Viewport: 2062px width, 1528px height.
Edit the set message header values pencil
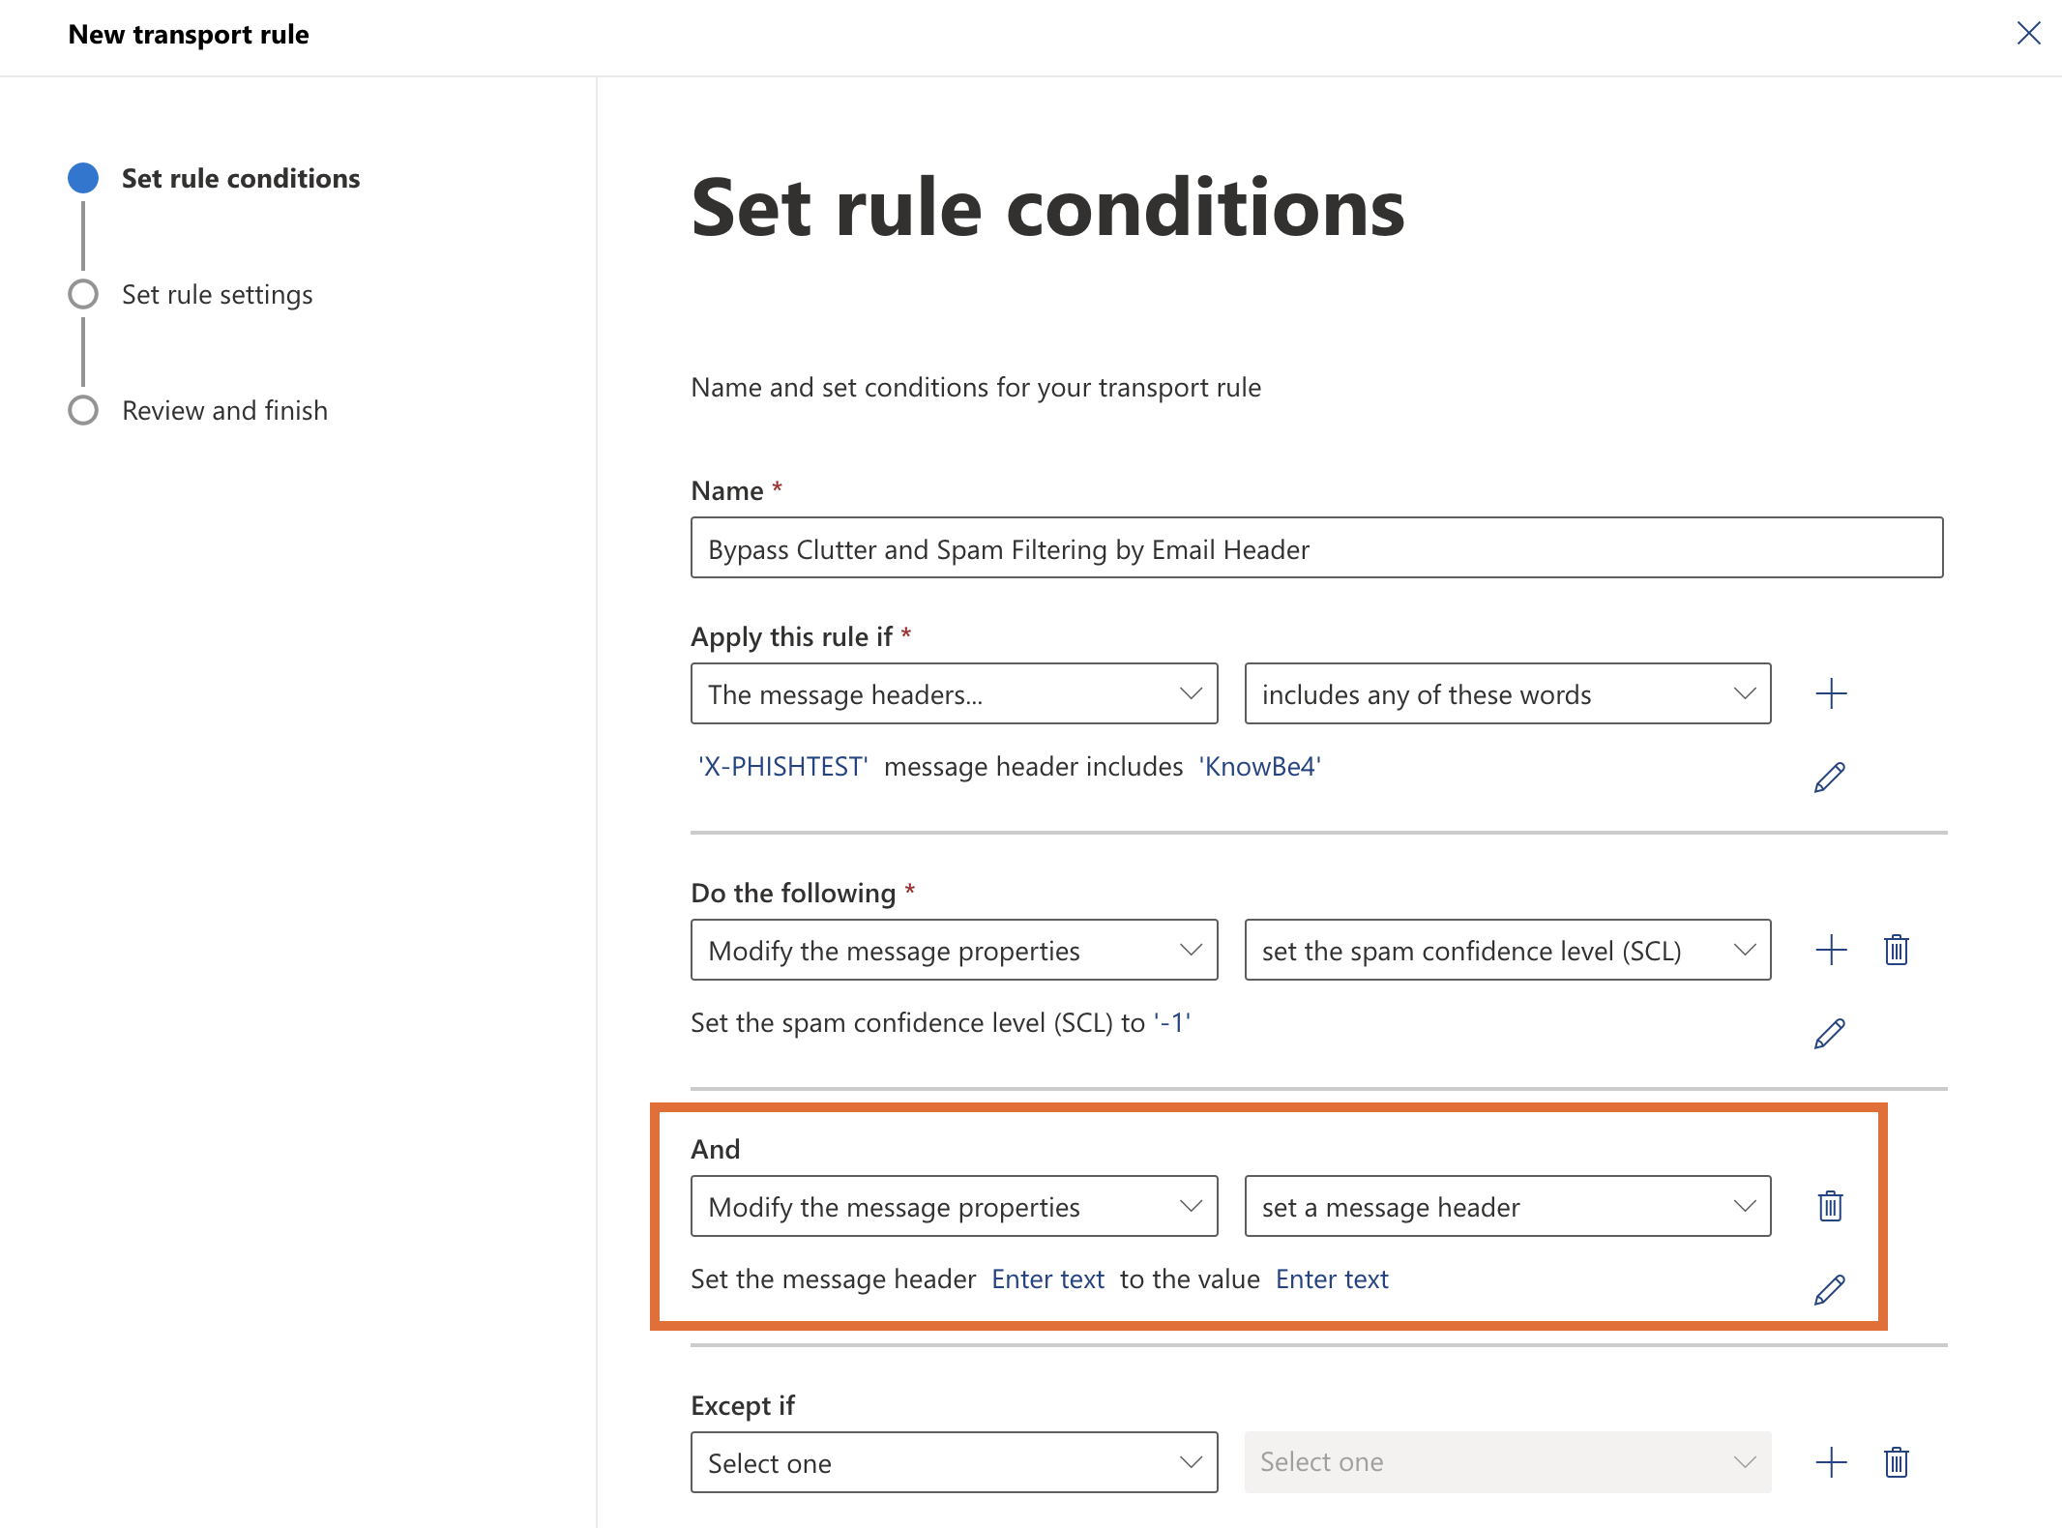coord(1829,1289)
